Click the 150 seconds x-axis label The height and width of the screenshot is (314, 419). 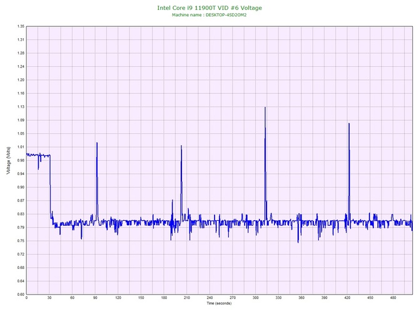[141, 298]
